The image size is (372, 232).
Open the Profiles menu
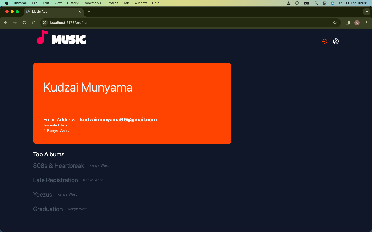112,3
